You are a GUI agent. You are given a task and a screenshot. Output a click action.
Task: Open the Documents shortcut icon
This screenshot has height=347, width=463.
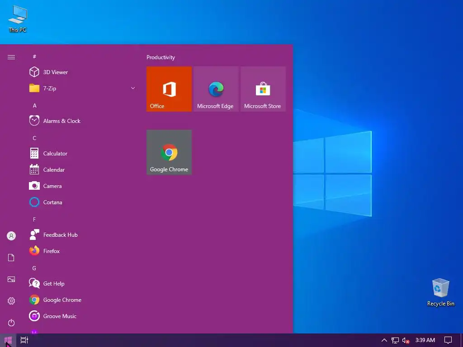[11, 258]
